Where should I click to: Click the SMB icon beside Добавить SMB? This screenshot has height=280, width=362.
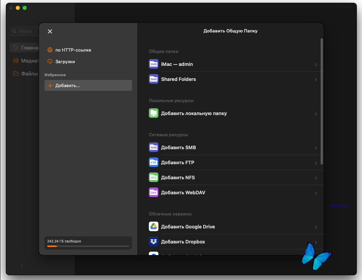click(154, 147)
